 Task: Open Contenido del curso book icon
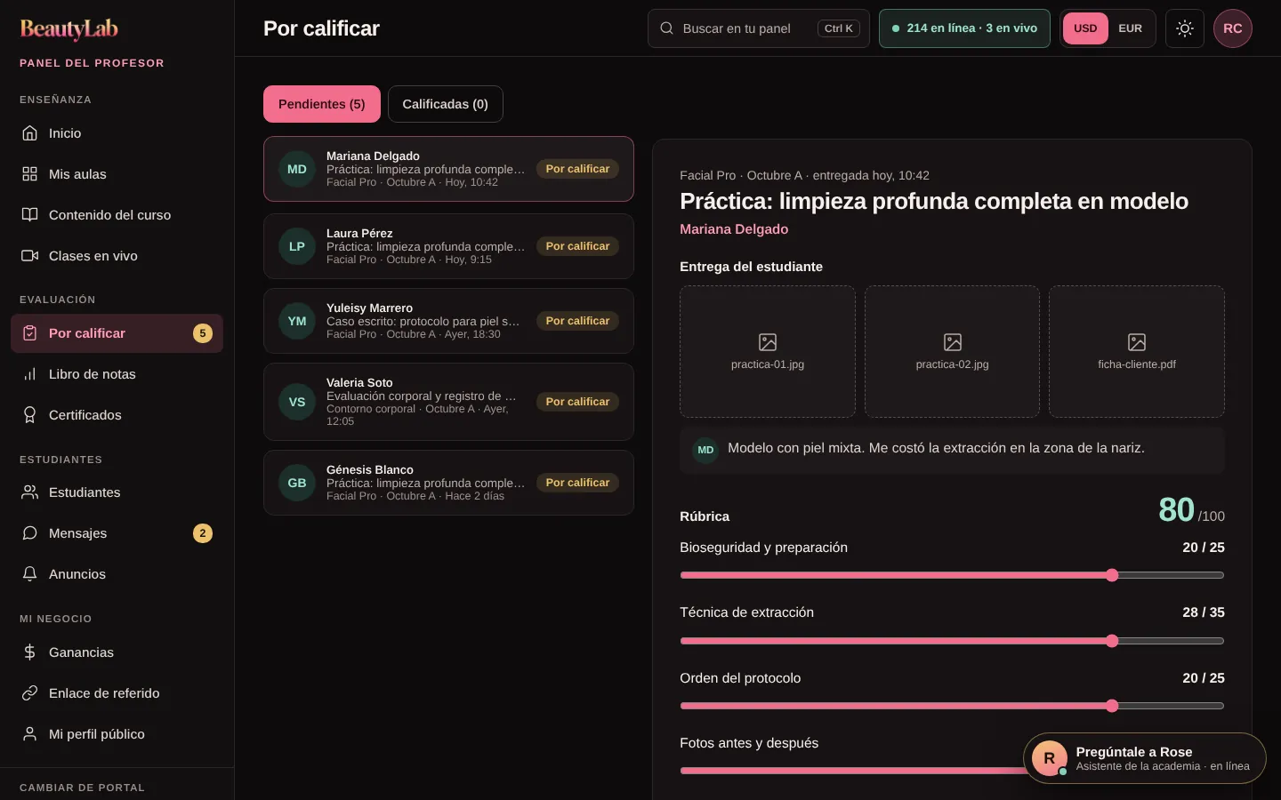click(30, 215)
